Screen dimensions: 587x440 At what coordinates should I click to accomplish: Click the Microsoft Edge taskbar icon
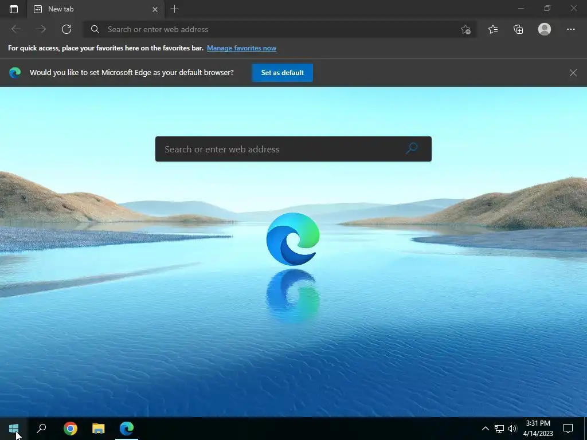[x=127, y=429]
